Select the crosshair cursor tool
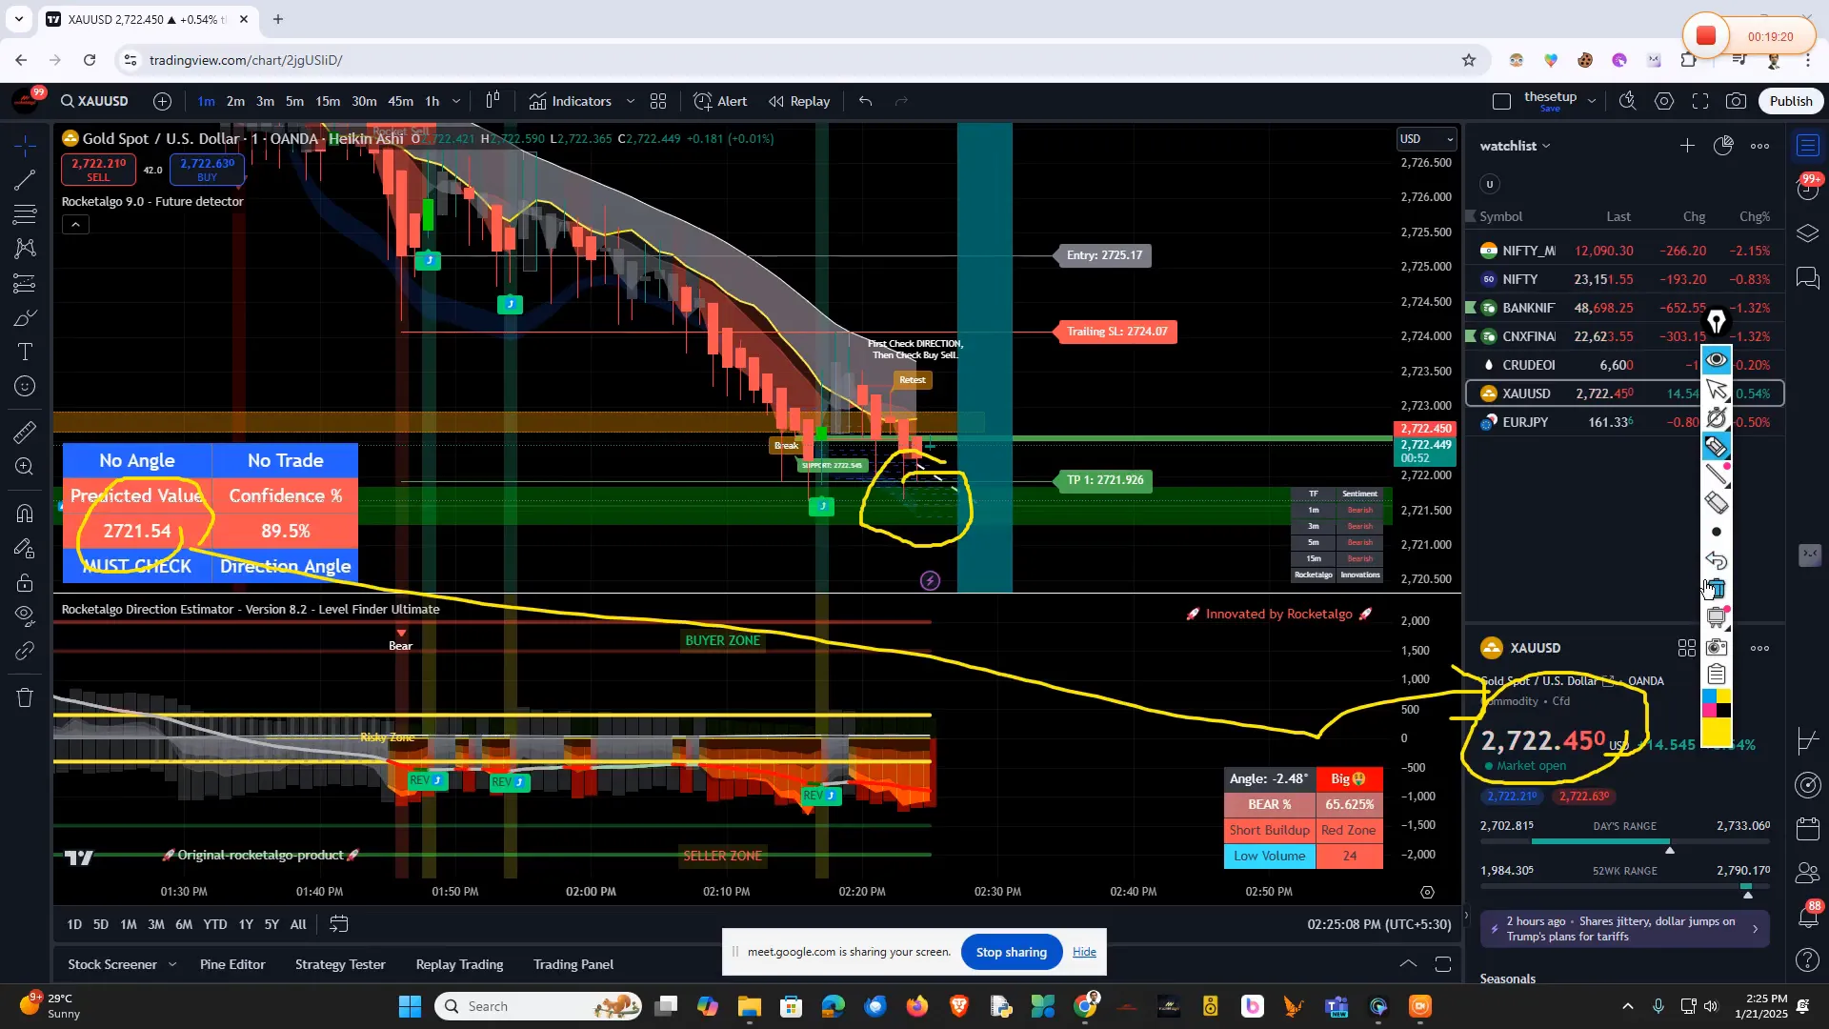This screenshot has height=1029, width=1829. click(x=26, y=145)
